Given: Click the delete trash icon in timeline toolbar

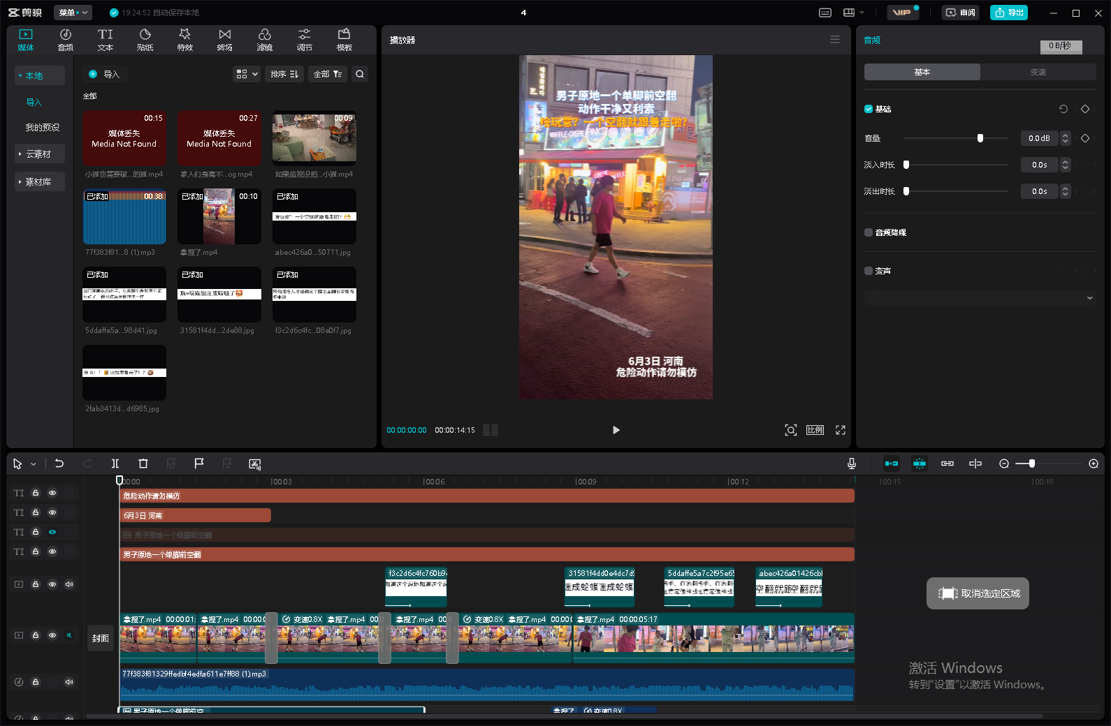Looking at the screenshot, I should coord(143,464).
